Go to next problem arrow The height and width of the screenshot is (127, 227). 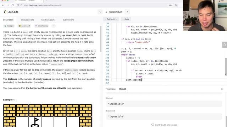pos(127,12)
